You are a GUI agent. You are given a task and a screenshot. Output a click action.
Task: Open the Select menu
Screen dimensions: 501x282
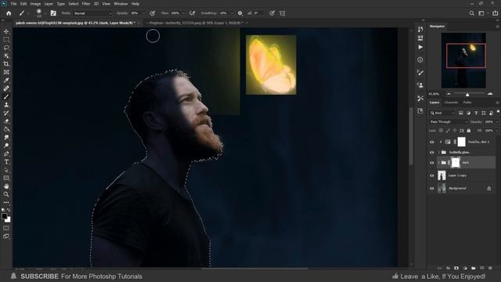73,4
